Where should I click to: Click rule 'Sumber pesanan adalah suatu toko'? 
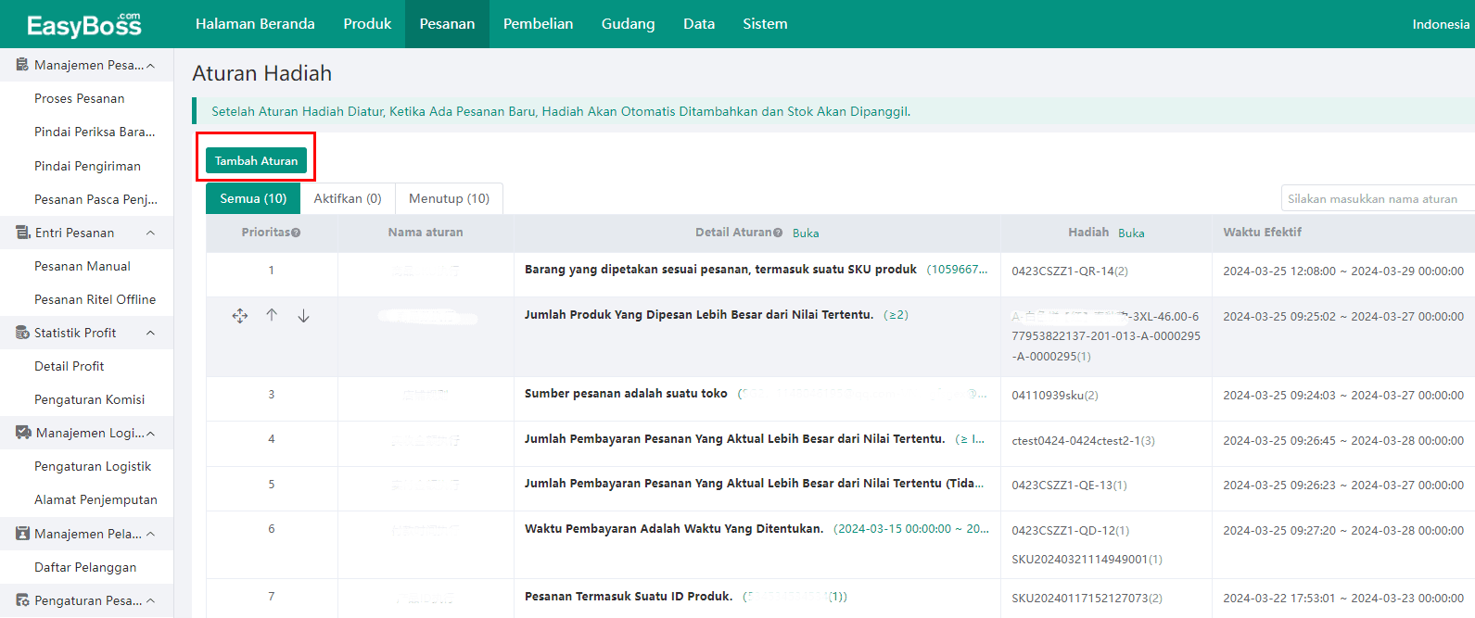(626, 394)
